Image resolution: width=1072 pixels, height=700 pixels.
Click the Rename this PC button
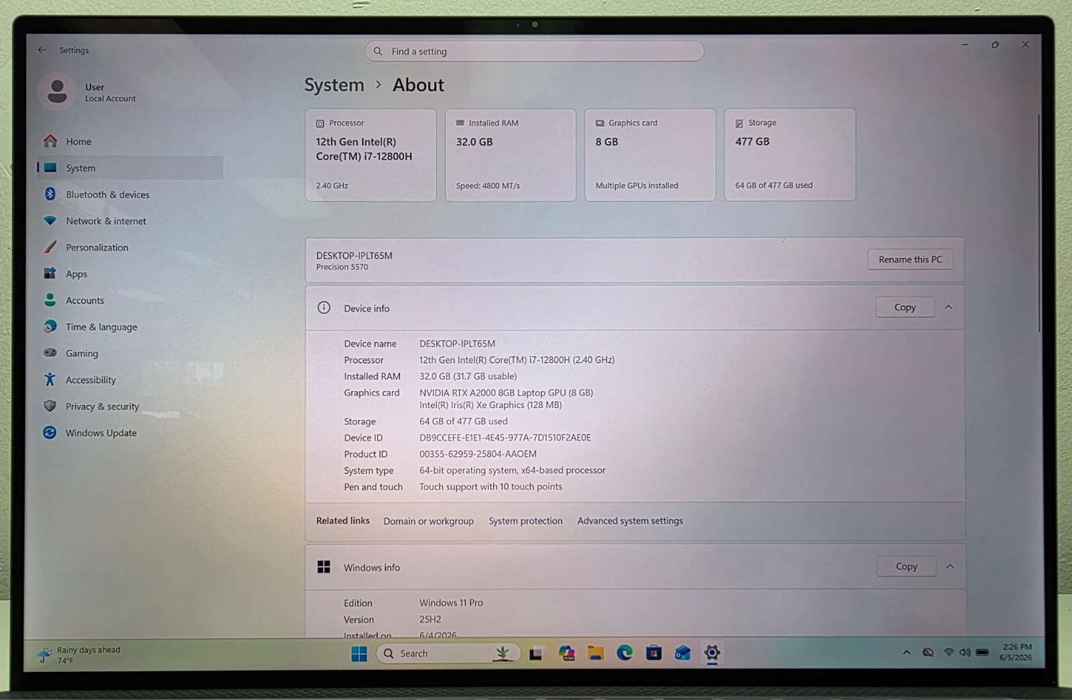click(910, 259)
